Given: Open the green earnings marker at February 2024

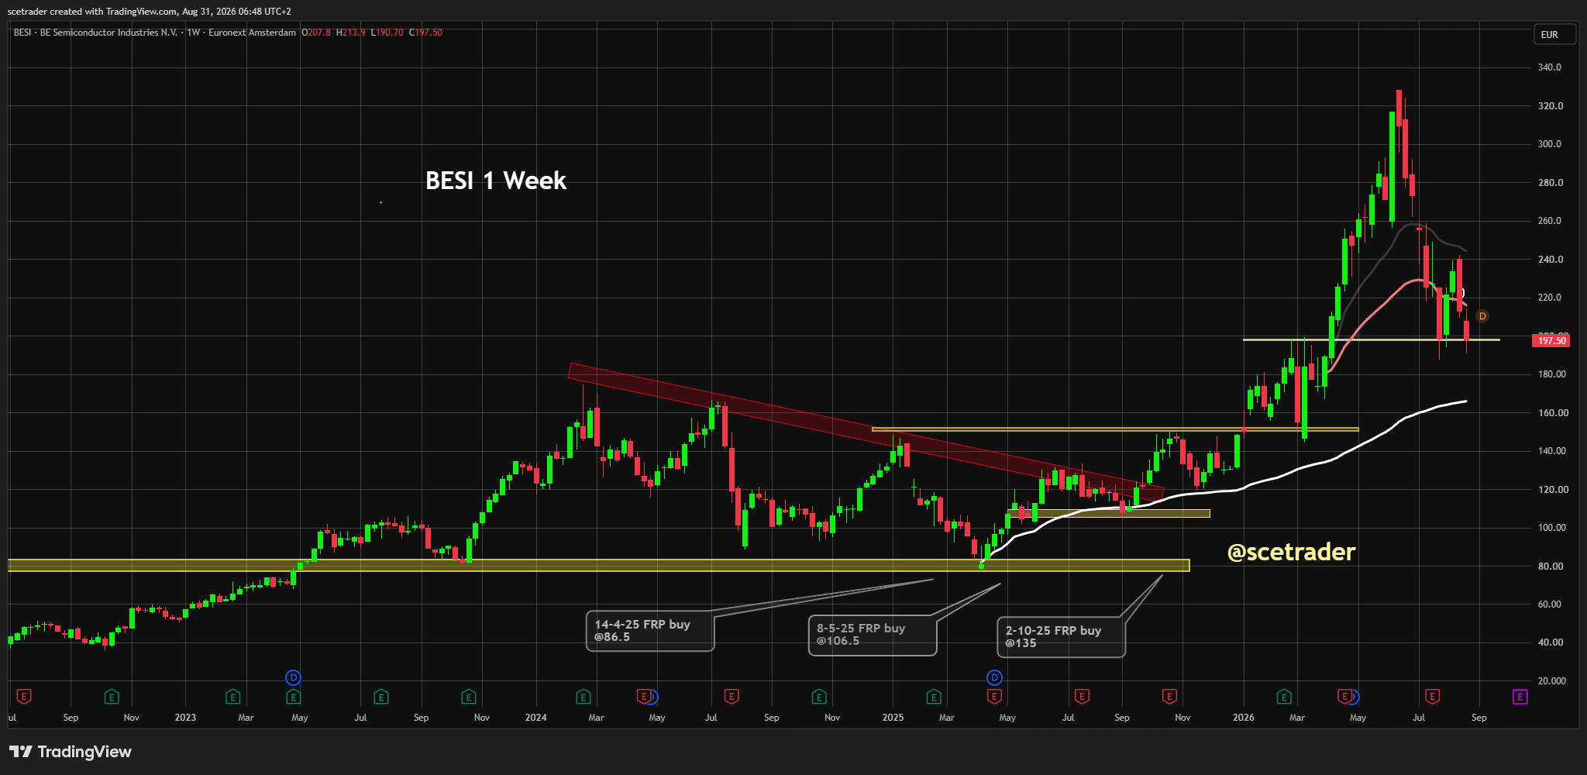Looking at the screenshot, I should pos(583,697).
